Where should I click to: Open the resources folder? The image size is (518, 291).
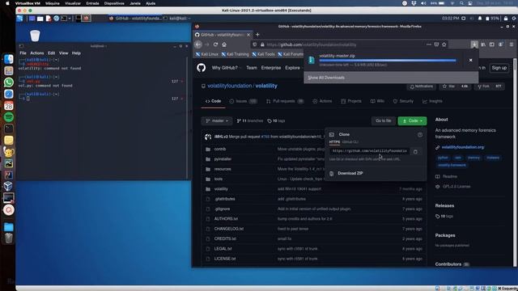click(223, 169)
